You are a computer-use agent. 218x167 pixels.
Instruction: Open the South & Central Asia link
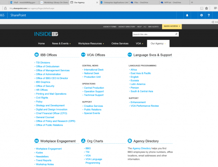(142, 91)
